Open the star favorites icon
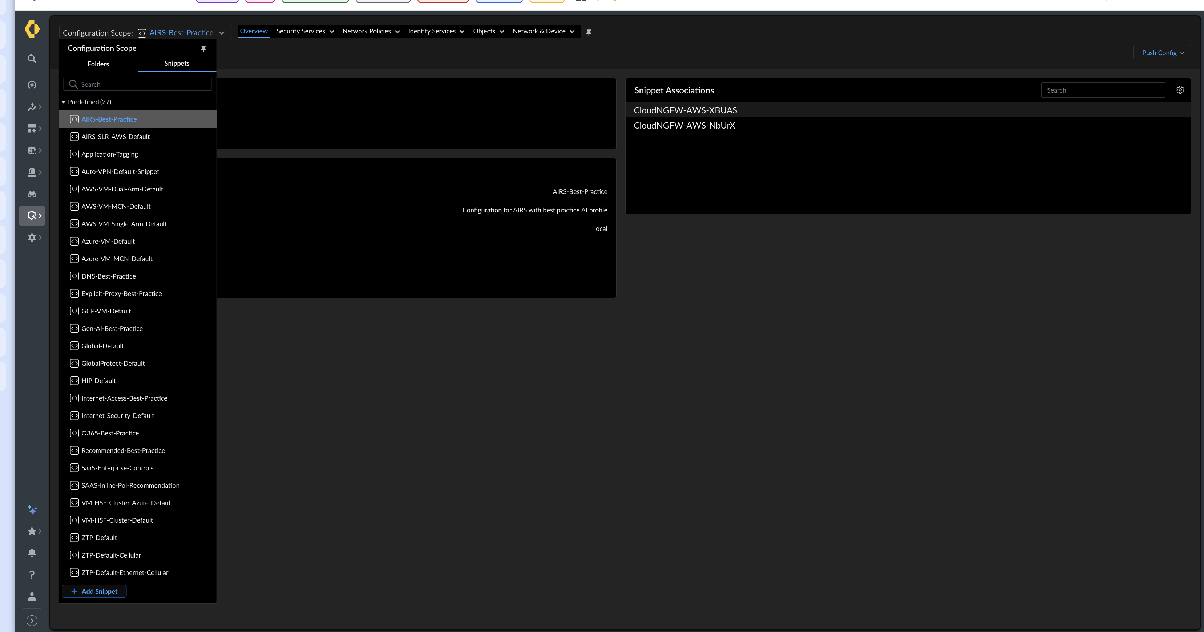The width and height of the screenshot is (1204, 632). 32,531
